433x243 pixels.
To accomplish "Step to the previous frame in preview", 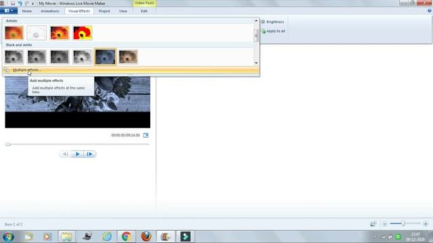I will coord(65,154).
